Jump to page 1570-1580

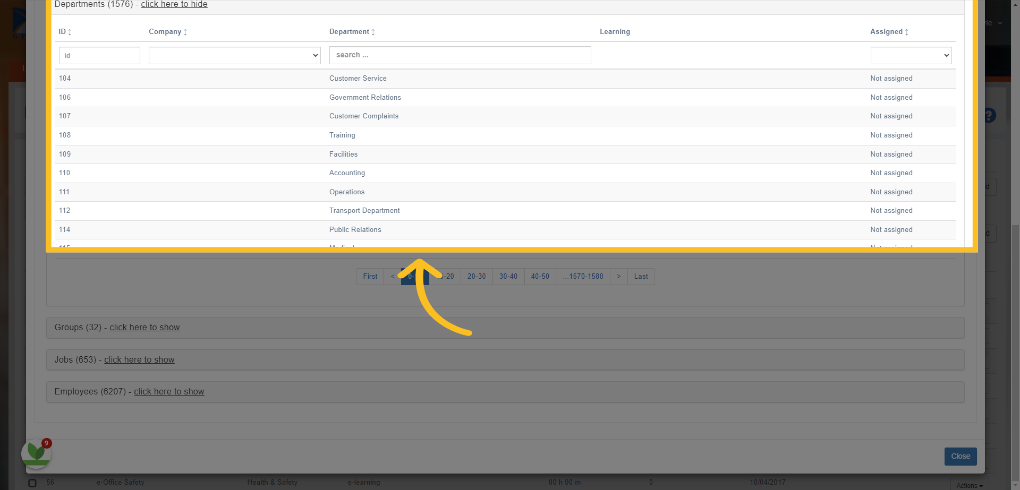tap(583, 277)
